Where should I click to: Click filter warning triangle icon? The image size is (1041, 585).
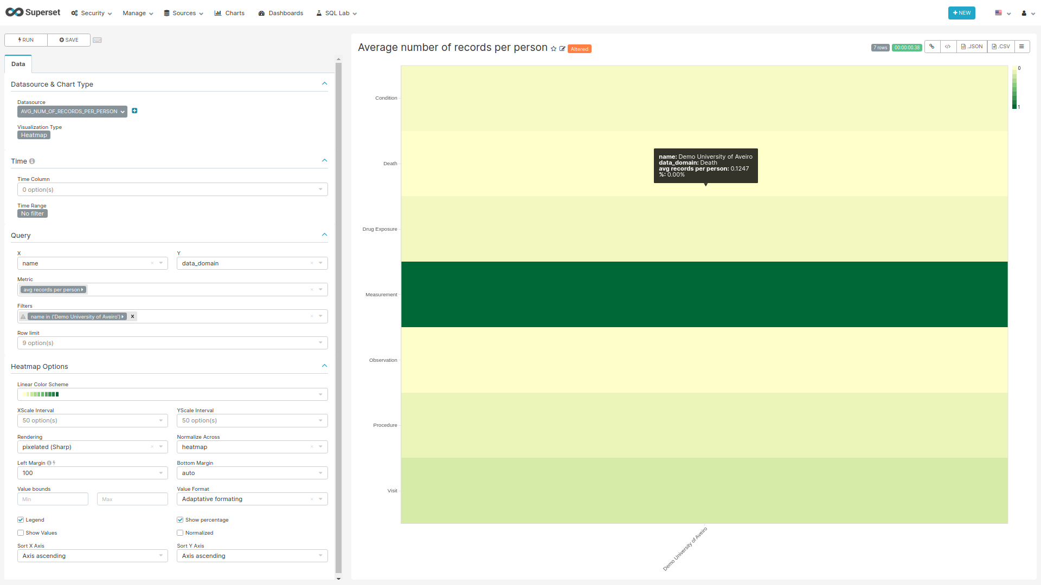click(23, 316)
